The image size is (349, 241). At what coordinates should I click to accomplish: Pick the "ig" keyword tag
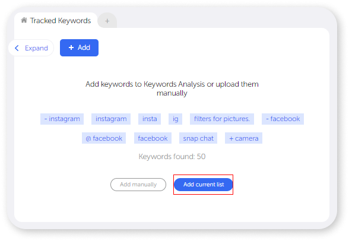[176, 119]
